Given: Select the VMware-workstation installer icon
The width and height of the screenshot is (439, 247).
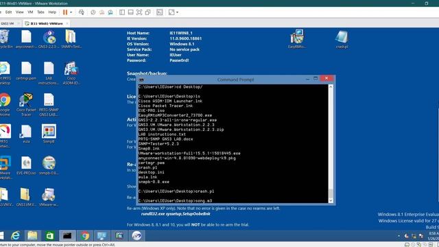Looking at the screenshot, I should click(x=49, y=197).
